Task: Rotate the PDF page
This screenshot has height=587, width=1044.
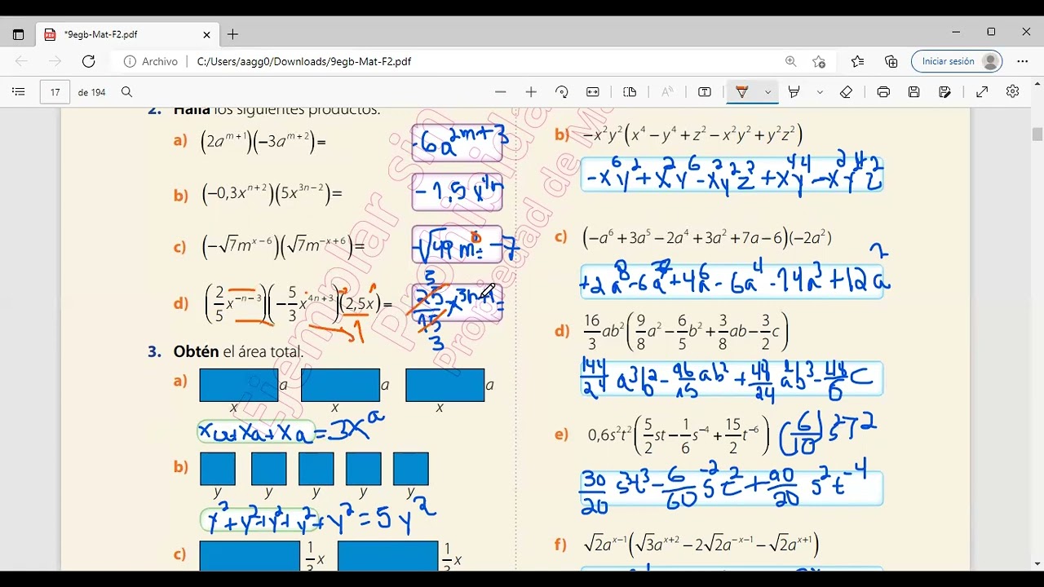Action: [562, 92]
